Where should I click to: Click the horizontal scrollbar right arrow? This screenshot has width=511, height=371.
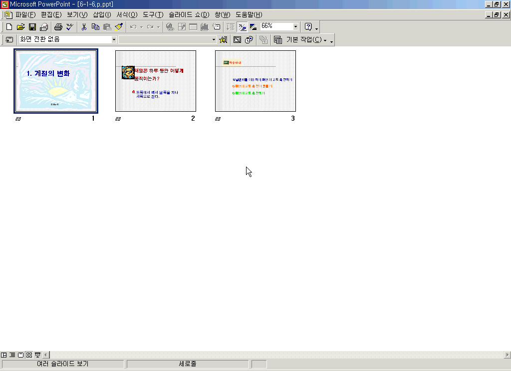(x=508, y=355)
